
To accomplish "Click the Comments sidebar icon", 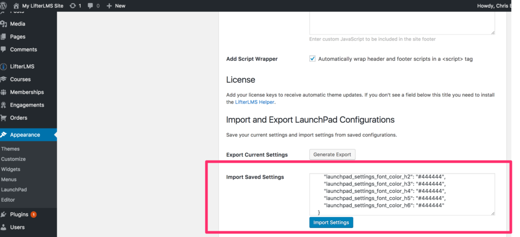I will pyautogui.click(x=4, y=49).
